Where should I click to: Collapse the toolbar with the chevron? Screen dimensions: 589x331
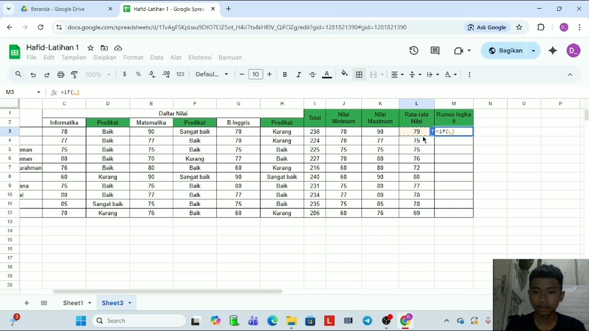570,74
